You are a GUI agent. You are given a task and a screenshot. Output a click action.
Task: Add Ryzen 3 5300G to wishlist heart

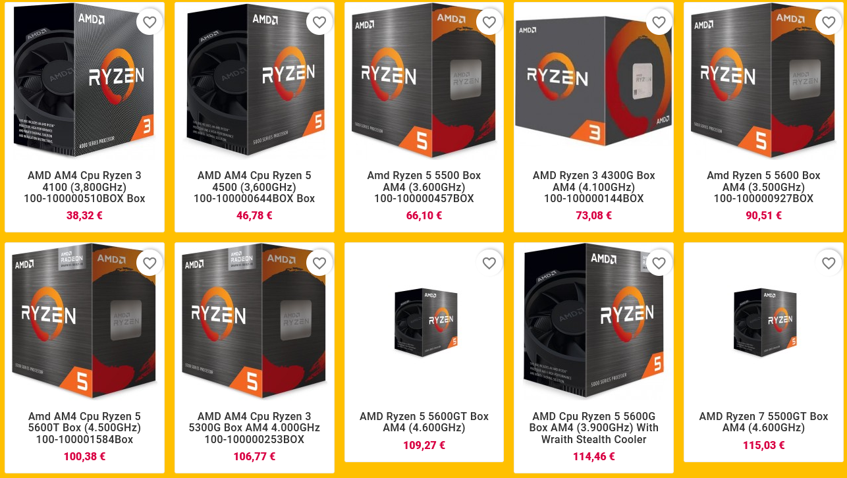click(x=319, y=263)
